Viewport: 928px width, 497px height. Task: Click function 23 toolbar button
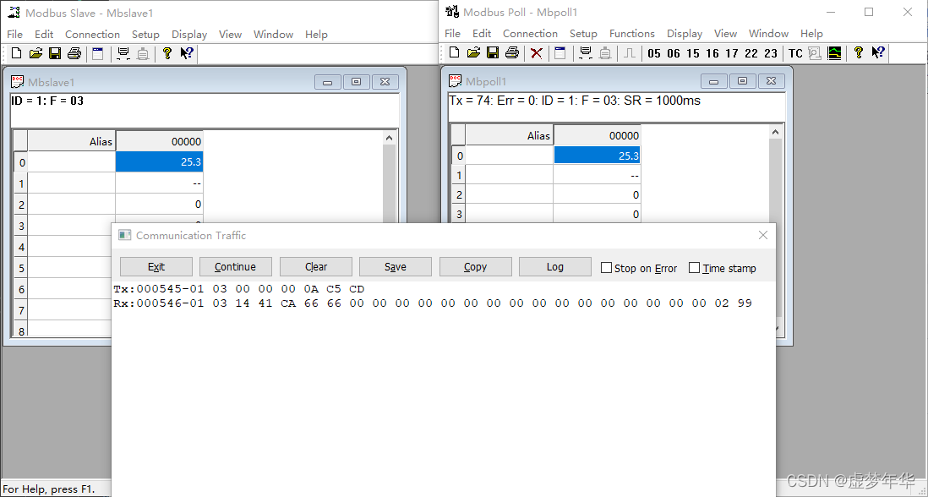click(771, 53)
